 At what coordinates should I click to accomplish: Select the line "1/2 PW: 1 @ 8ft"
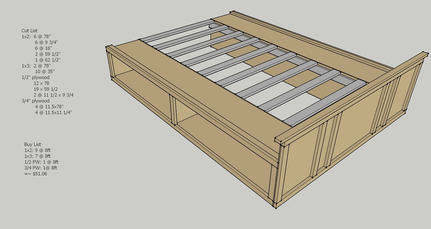(41, 162)
